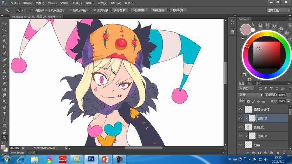
Task: Select the History Brush tool
Action: (4, 78)
